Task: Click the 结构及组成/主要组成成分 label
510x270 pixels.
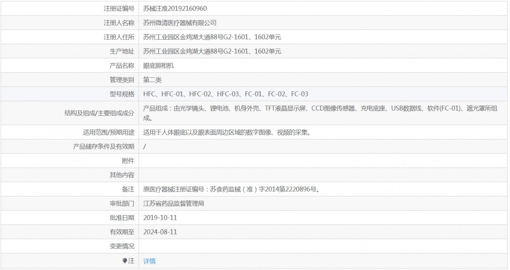Action: pyautogui.click(x=99, y=113)
